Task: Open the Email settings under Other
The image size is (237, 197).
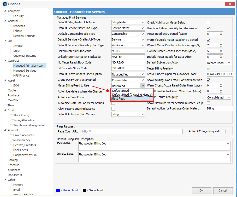Action: (x=16, y=190)
